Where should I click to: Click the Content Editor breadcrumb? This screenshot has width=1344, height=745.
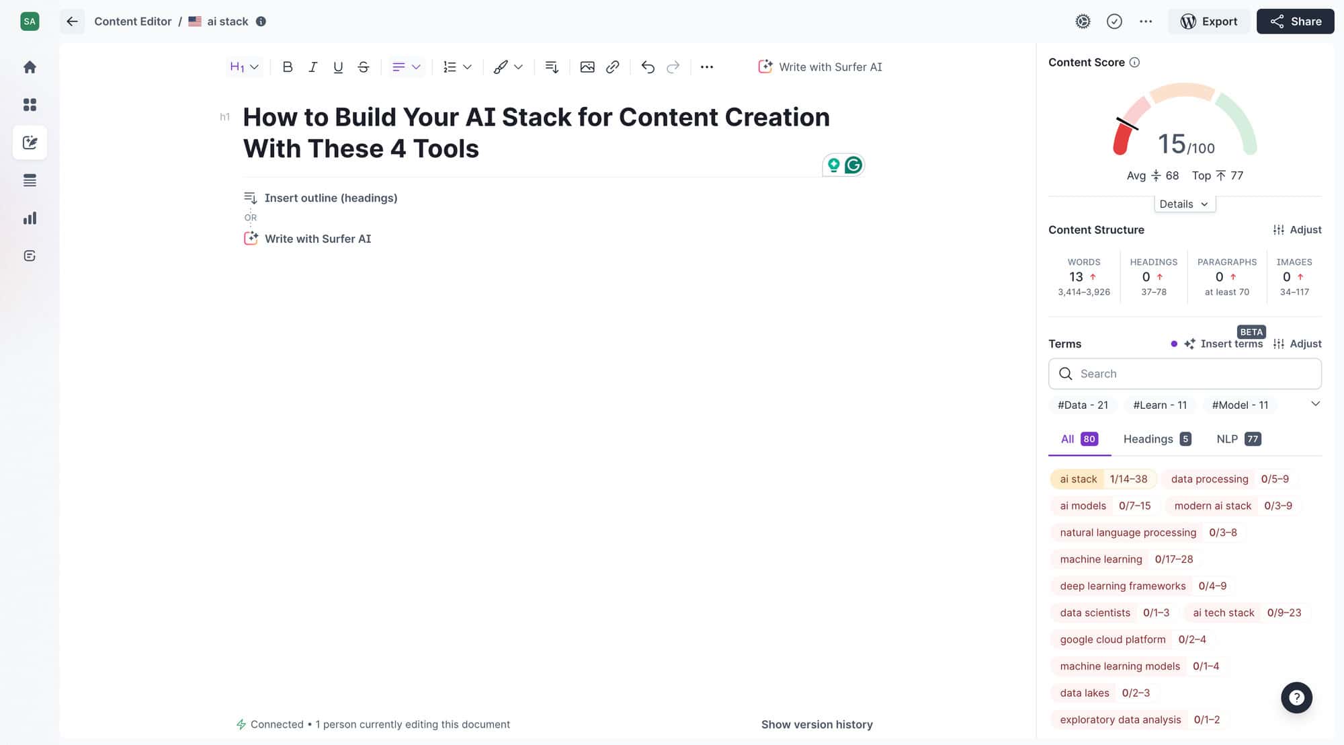pos(133,22)
